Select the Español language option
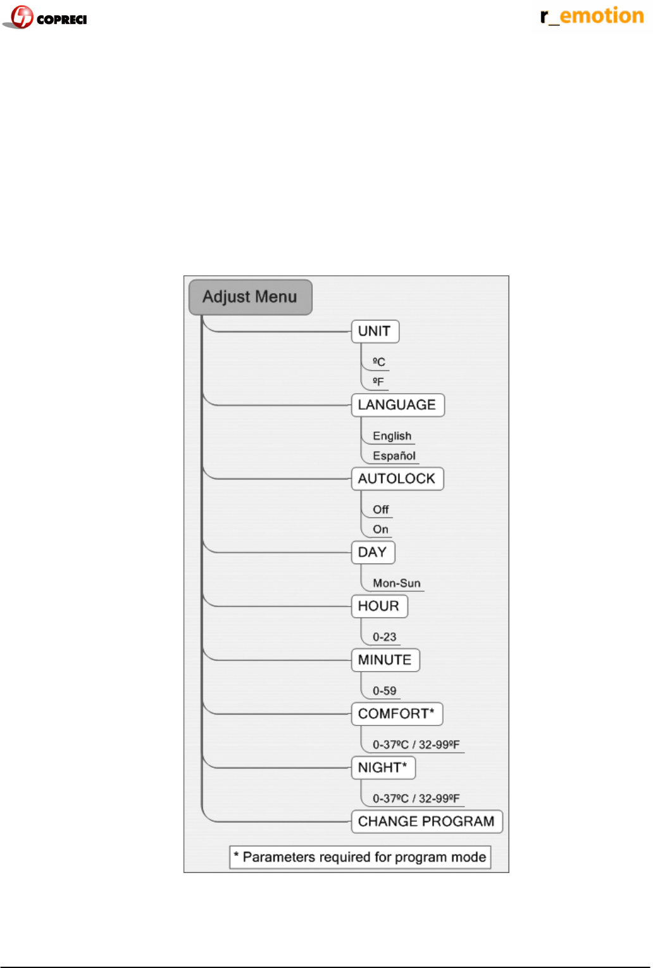This screenshot has width=653, height=968. [x=394, y=456]
